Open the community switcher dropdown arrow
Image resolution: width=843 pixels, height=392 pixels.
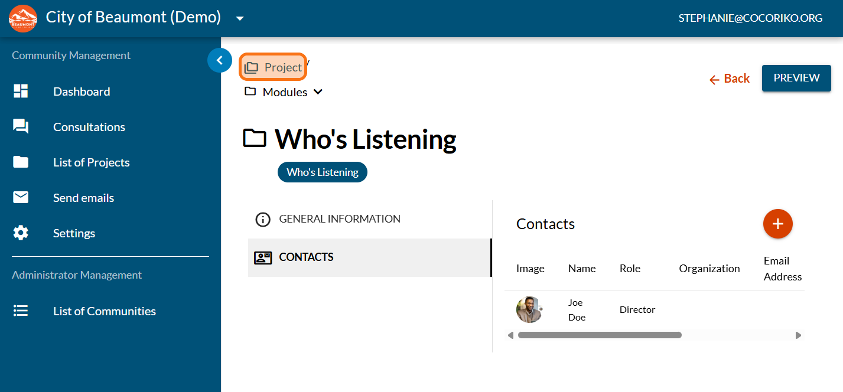240,18
